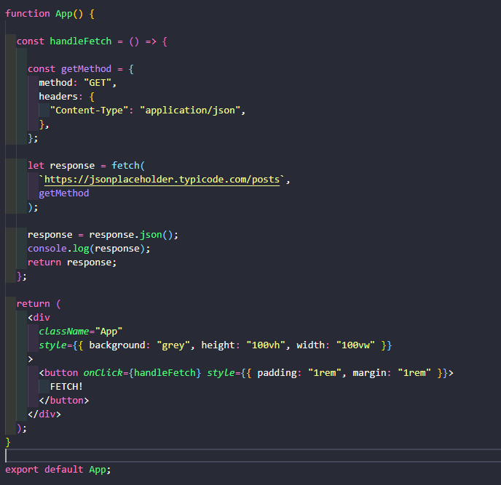The height and width of the screenshot is (485, 501).
Task: Click 'return' in the 'return response;' line
Action: 44,262
